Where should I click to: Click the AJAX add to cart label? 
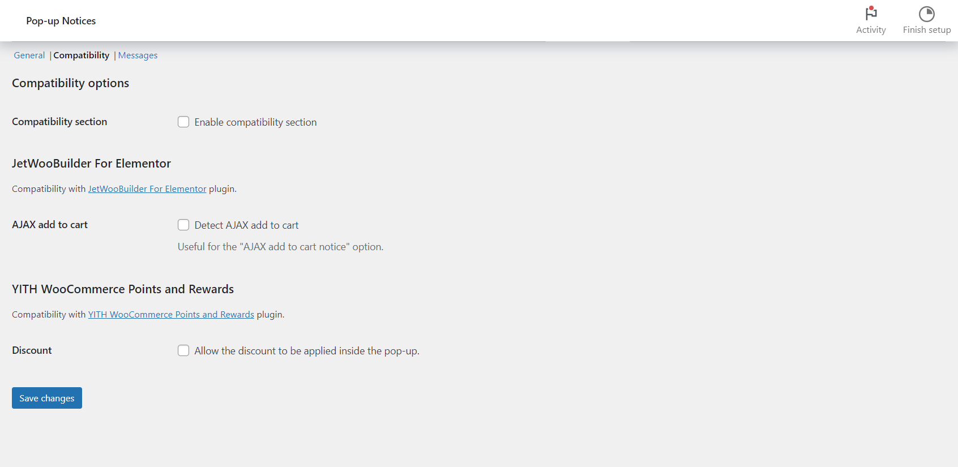tap(50, 225)
